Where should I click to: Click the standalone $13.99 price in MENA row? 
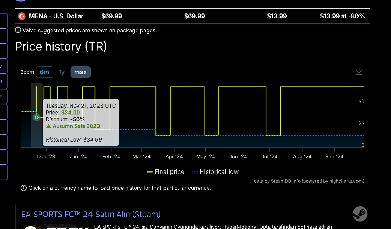point(277,16)
